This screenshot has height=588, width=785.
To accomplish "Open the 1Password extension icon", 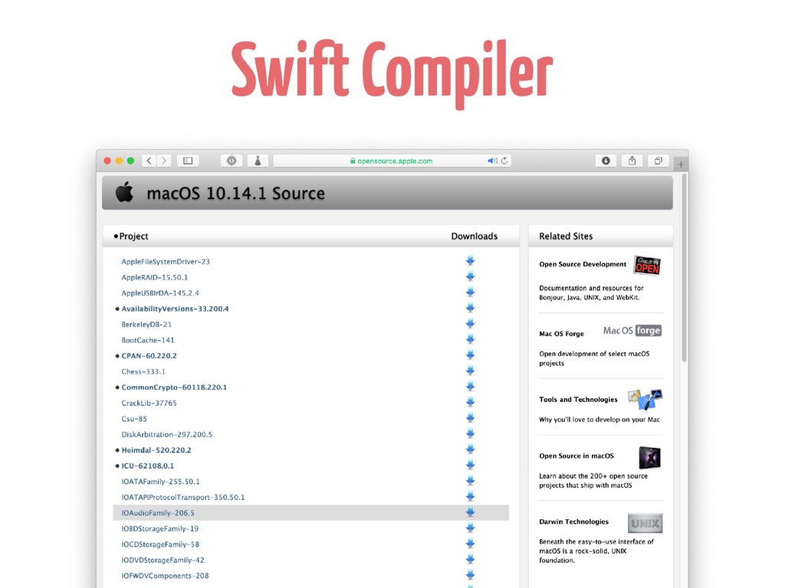I will pos(232,161).
